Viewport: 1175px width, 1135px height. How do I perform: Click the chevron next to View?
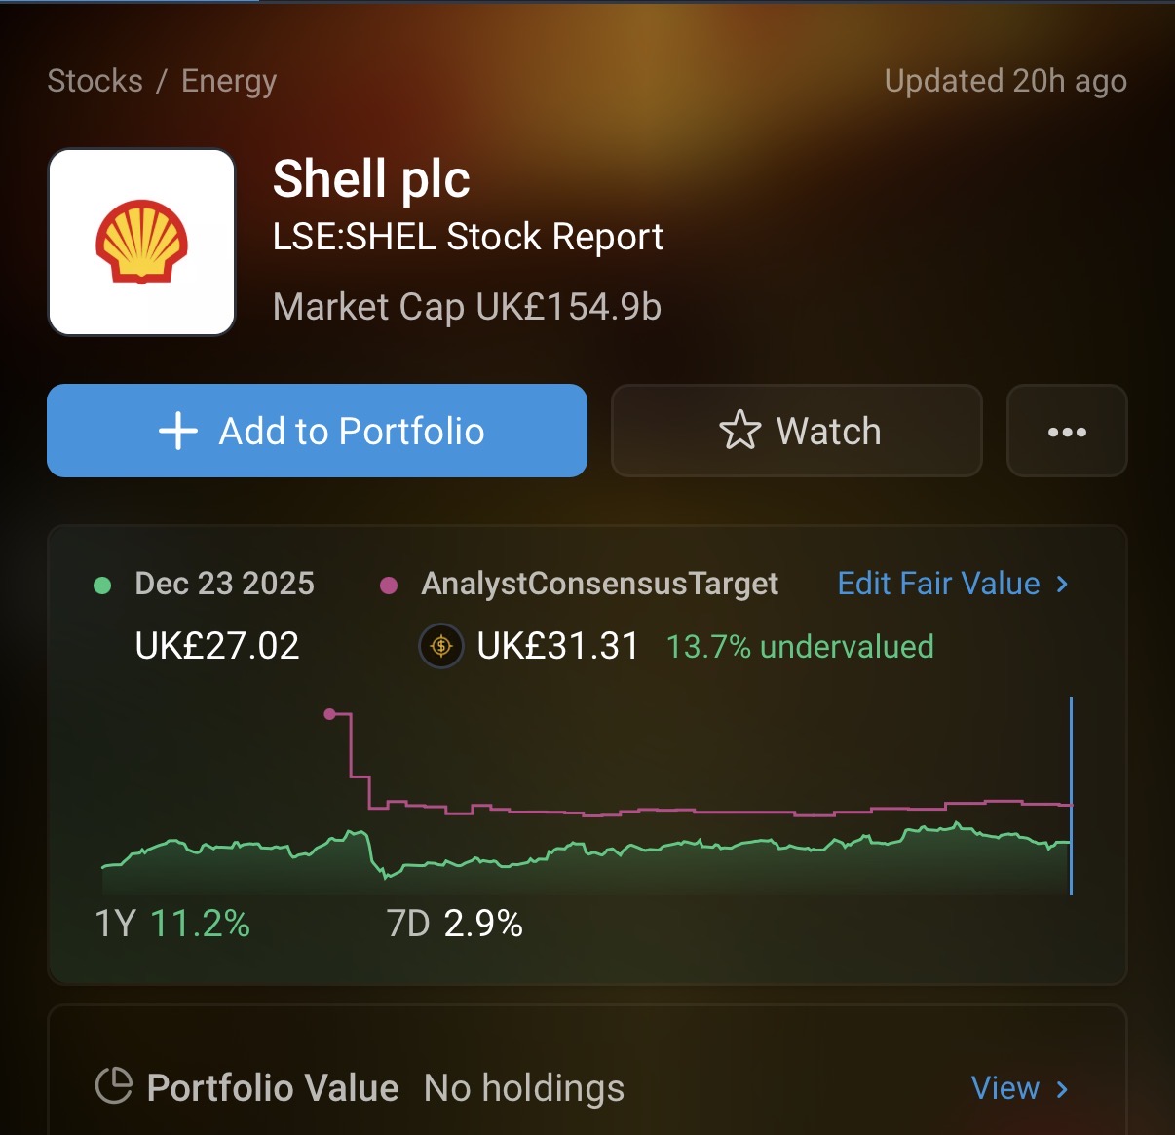click(x=1063, y=1088)
